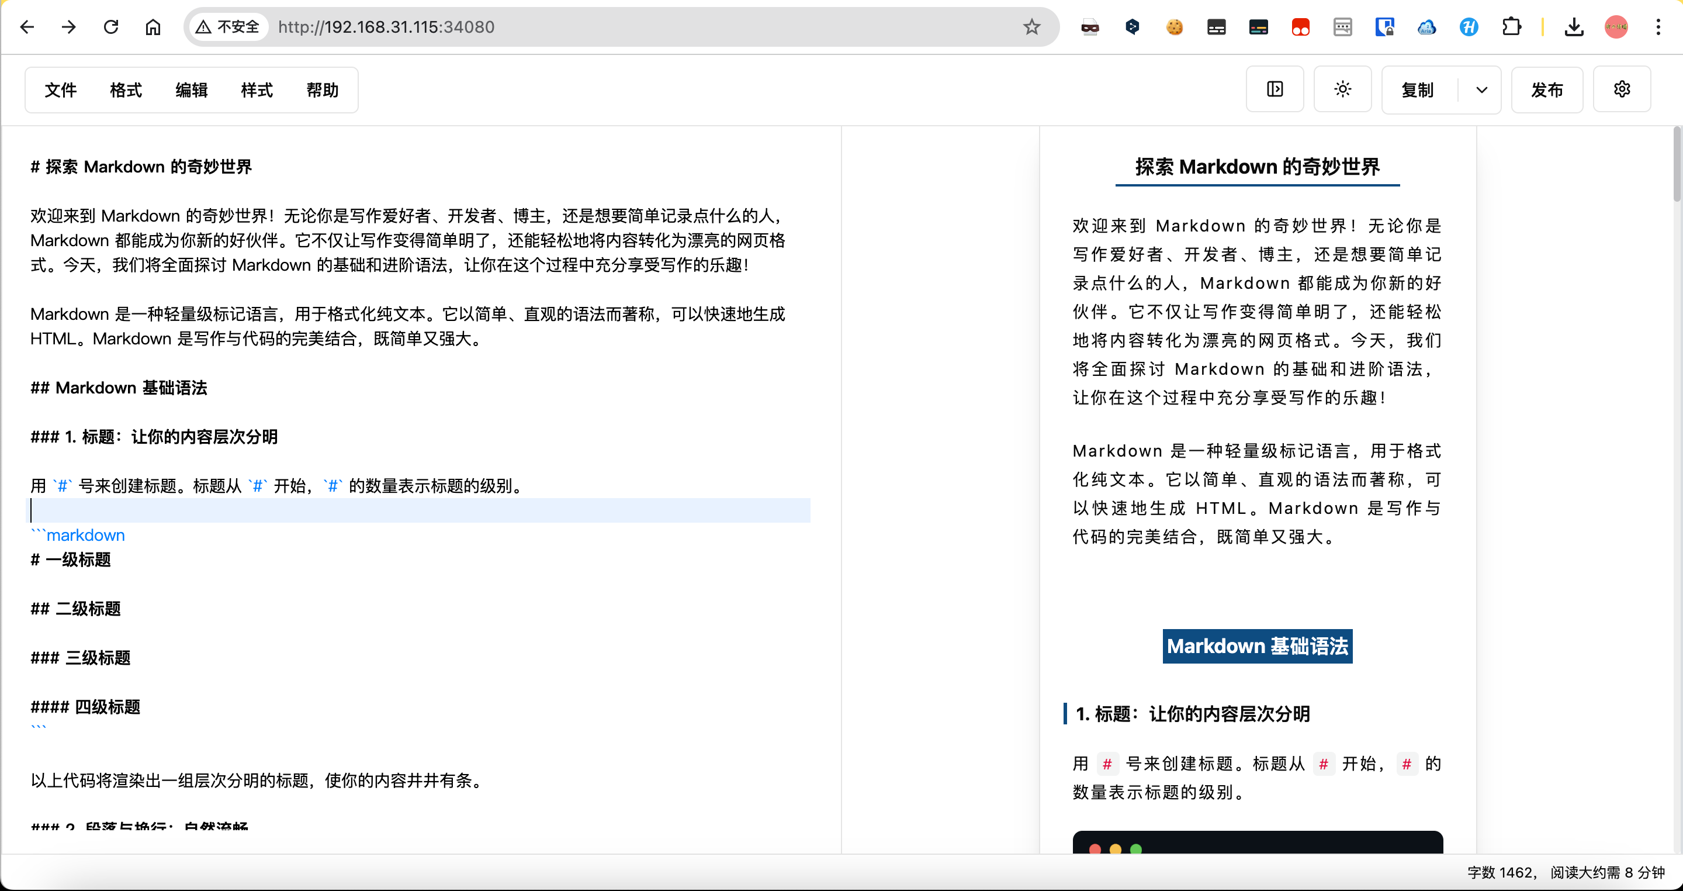Toggle the side panel layout icon
This screenshot has width=1683, height=891.
(x=1275, y=89)
